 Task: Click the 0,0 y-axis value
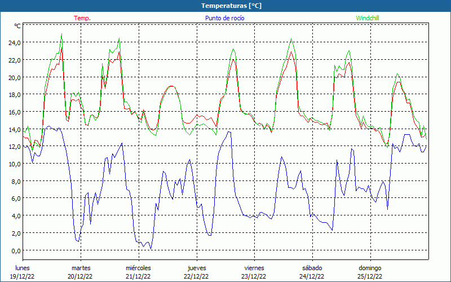tap(16, 250)
